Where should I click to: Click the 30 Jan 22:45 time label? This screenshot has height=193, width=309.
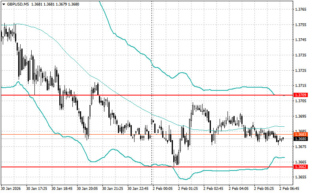[x=138, y=189]
